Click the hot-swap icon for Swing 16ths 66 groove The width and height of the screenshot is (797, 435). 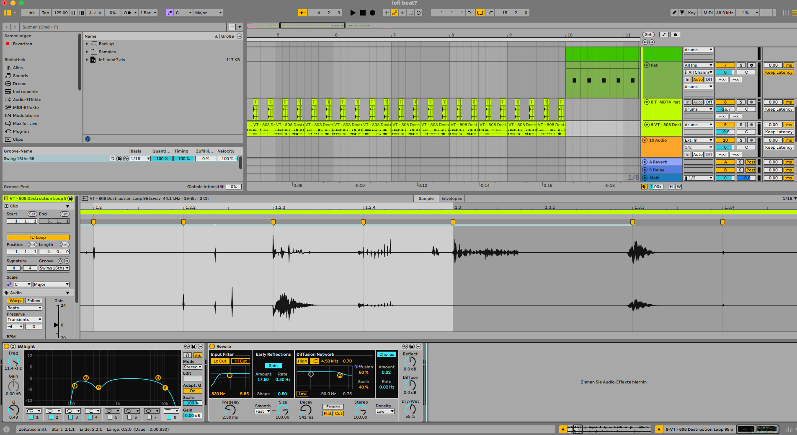126,158
